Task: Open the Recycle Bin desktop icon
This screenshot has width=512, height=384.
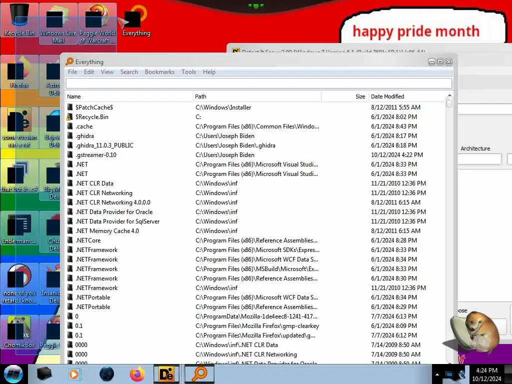Action: click(19, 20)
